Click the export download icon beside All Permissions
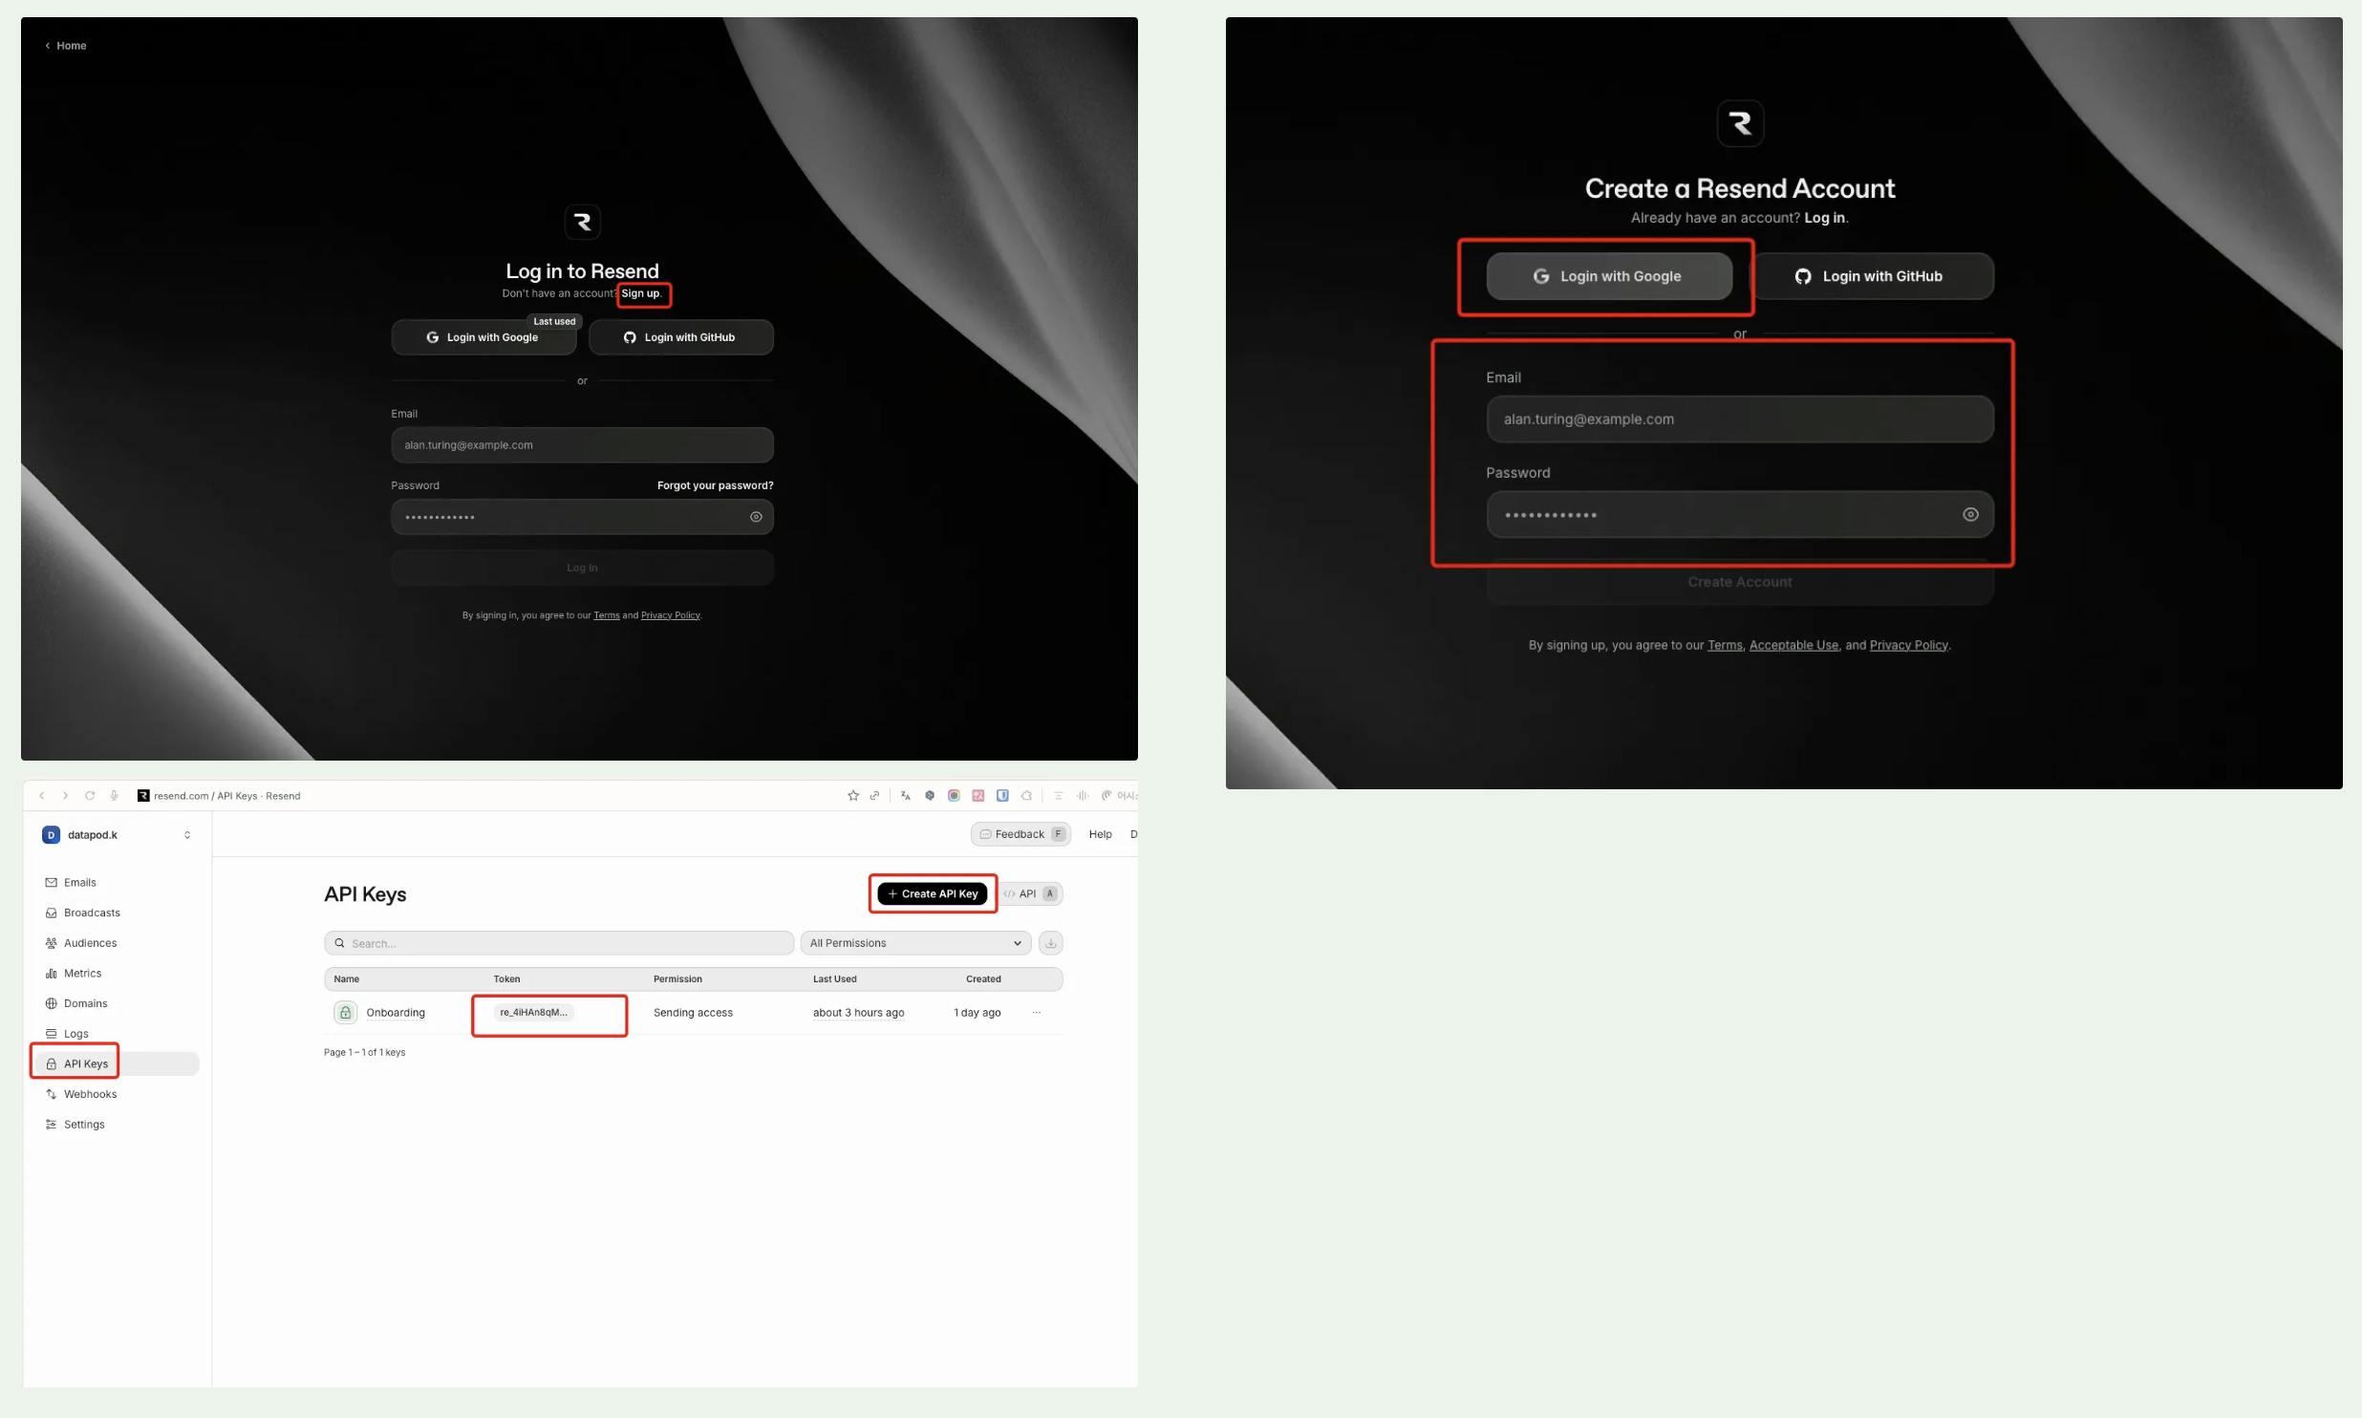The width and height of the screenshot is (2362, 1418). click(1050, 943)
